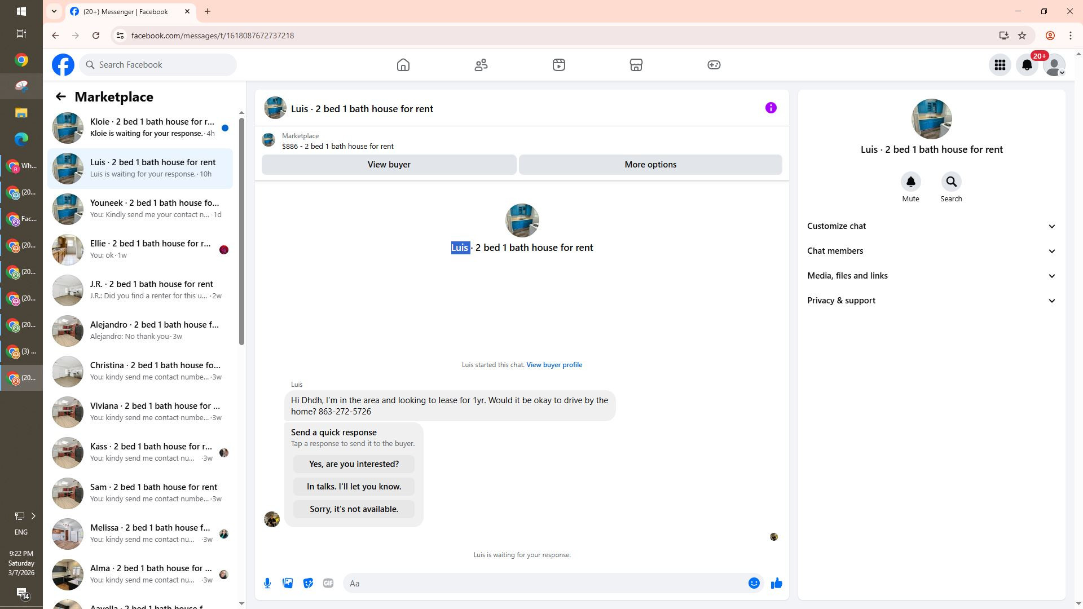Open the View buyer profile link
Screen dimensions: 1083x609
[x=554, y=365]
